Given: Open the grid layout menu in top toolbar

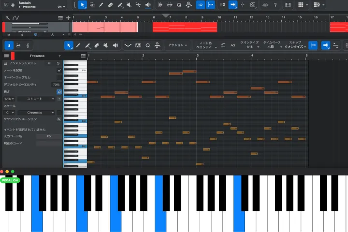Looking at the screenshot, I should [303, 5].
